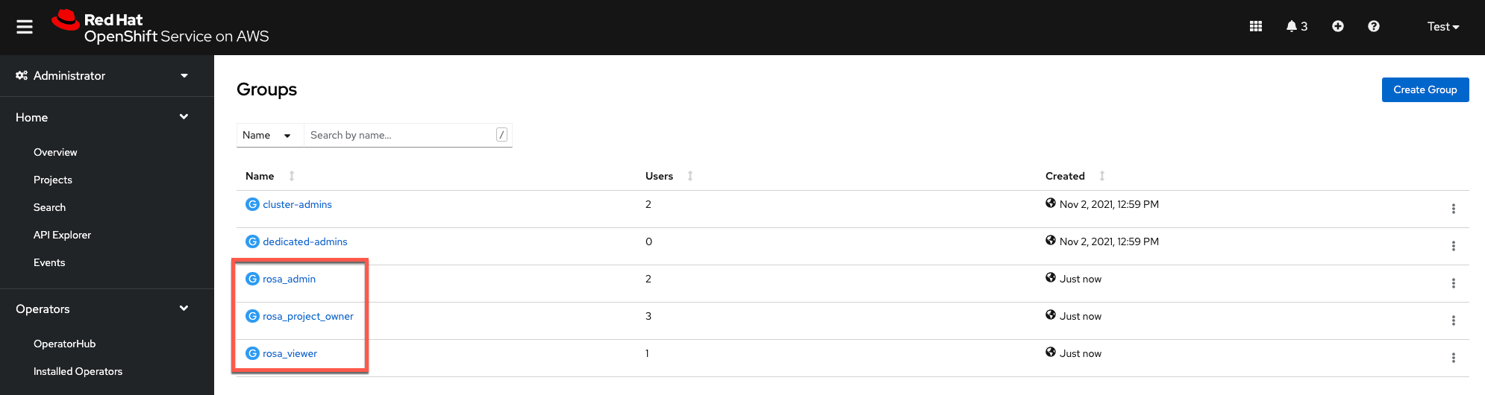Open kebab menu for rosa_admin row
The width and height of the screenshot is (1485, 395).
1454,283
